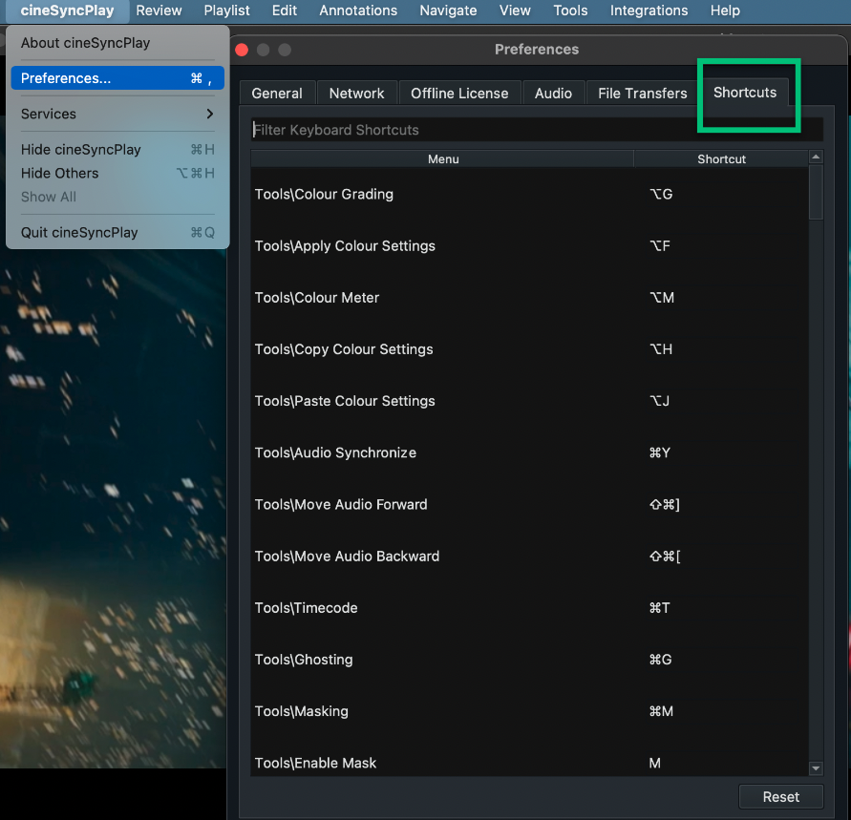Open the Tools menu

point(570,11)
